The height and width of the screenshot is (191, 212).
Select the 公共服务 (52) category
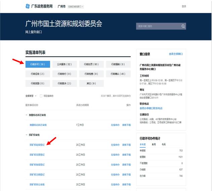pyautogui.click(x=65, y=64)
